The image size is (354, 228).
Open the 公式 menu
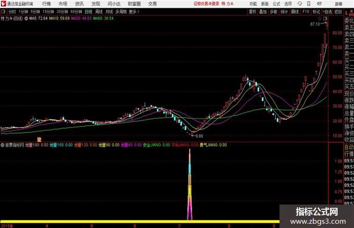(276, 4)
